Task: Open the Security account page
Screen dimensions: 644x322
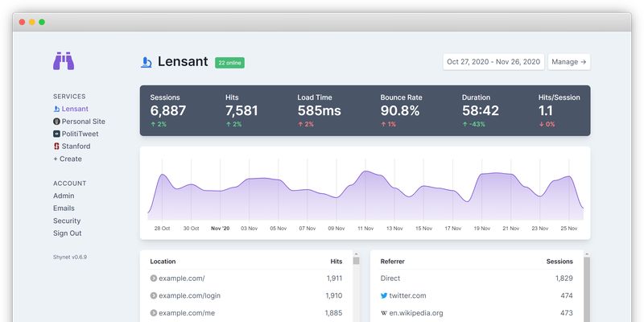Action: click(x=67, y=221)
